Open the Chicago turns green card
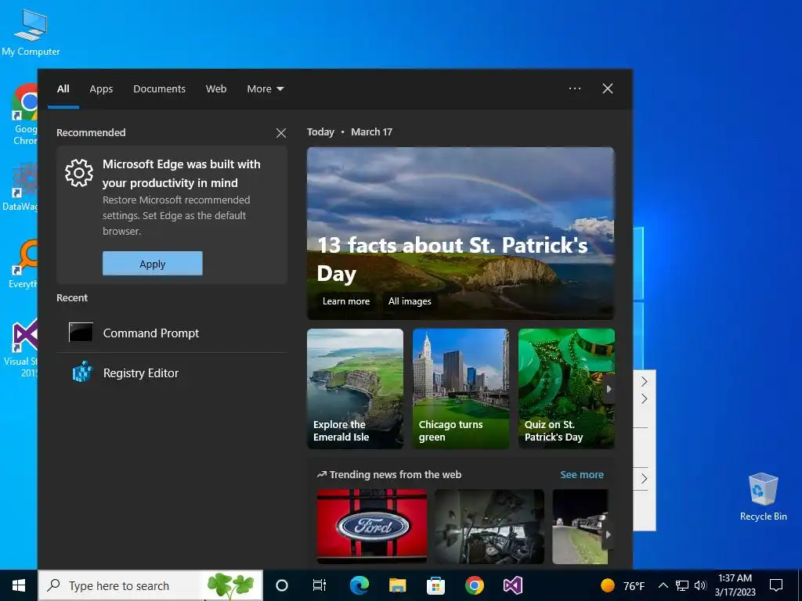 click(461, 389)
